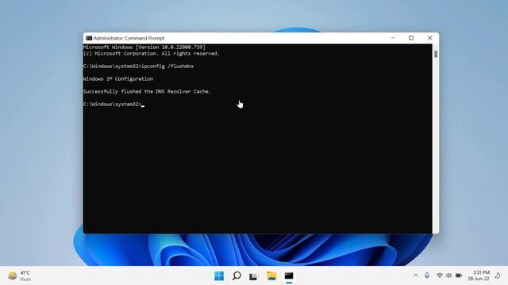The image size is (508, 285).
Task: Minimize the Command Prompt window
Action: (393, 38)
